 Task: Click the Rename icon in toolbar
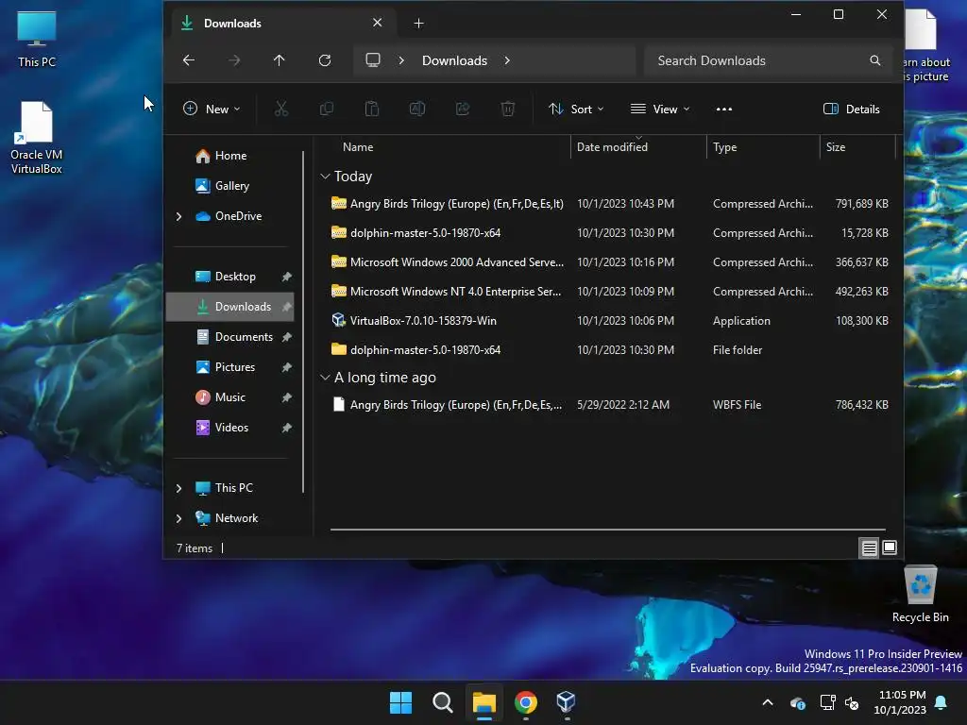[x=417, y=110]
